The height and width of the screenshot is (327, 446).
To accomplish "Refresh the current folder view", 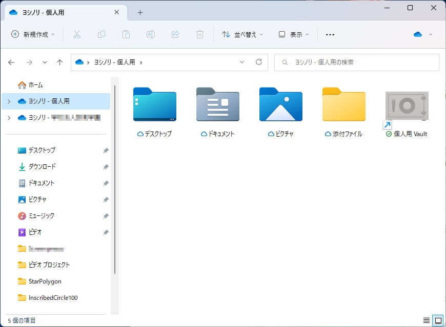I will pos(258,62).
